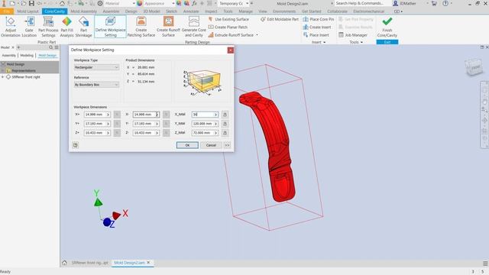Viewport: 489px width, 275px height.
Task: Toggle lock for Z_total dimension
Action: [225, 133]
